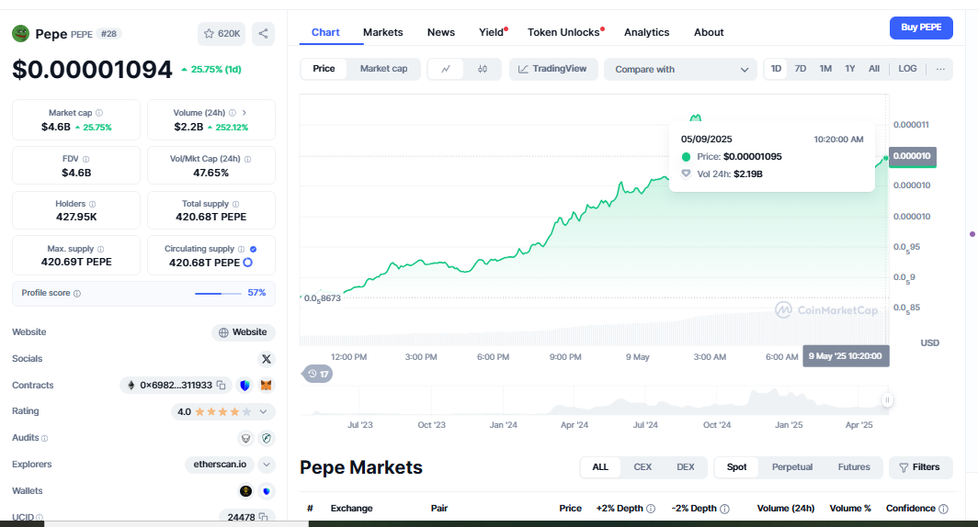This screenshot has width=978, height=527.
Task: Select the Futures market type
Action: pos(854,467)
